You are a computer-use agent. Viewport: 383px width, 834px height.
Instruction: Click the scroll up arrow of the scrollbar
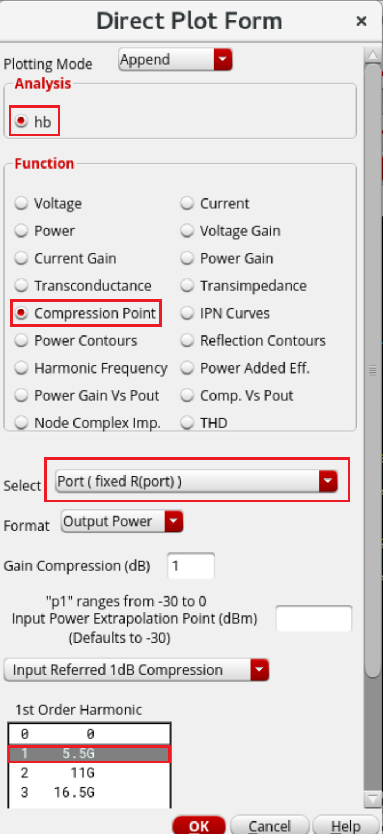[x=373, y=55]
